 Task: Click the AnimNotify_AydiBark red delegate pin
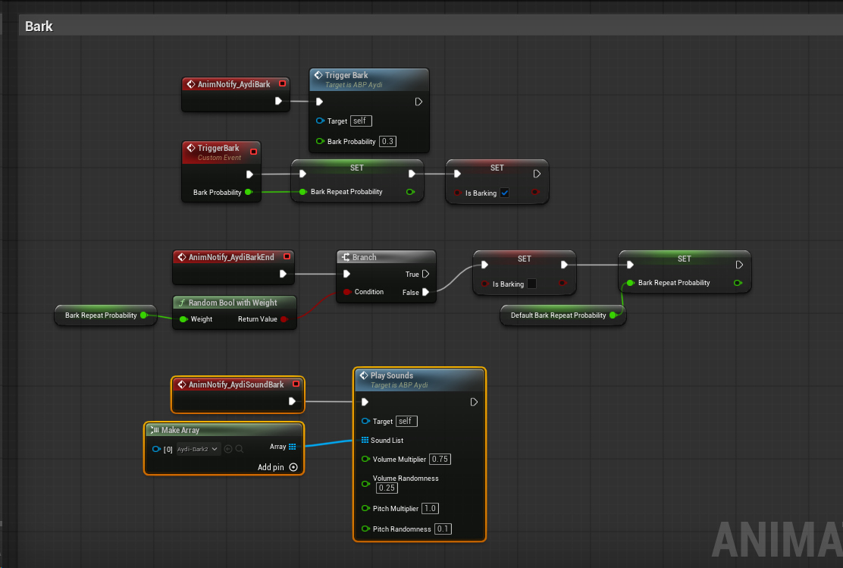[282, 84]
